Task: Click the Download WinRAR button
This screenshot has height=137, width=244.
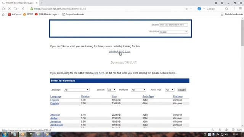Action: [x=124, y=62]
